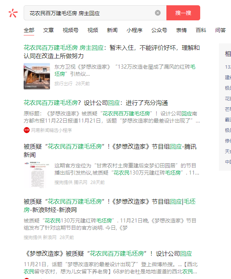Open last result 《梦想改造家》被质疑 设计公司回应
Screen dimensions: 231x279
108,254
